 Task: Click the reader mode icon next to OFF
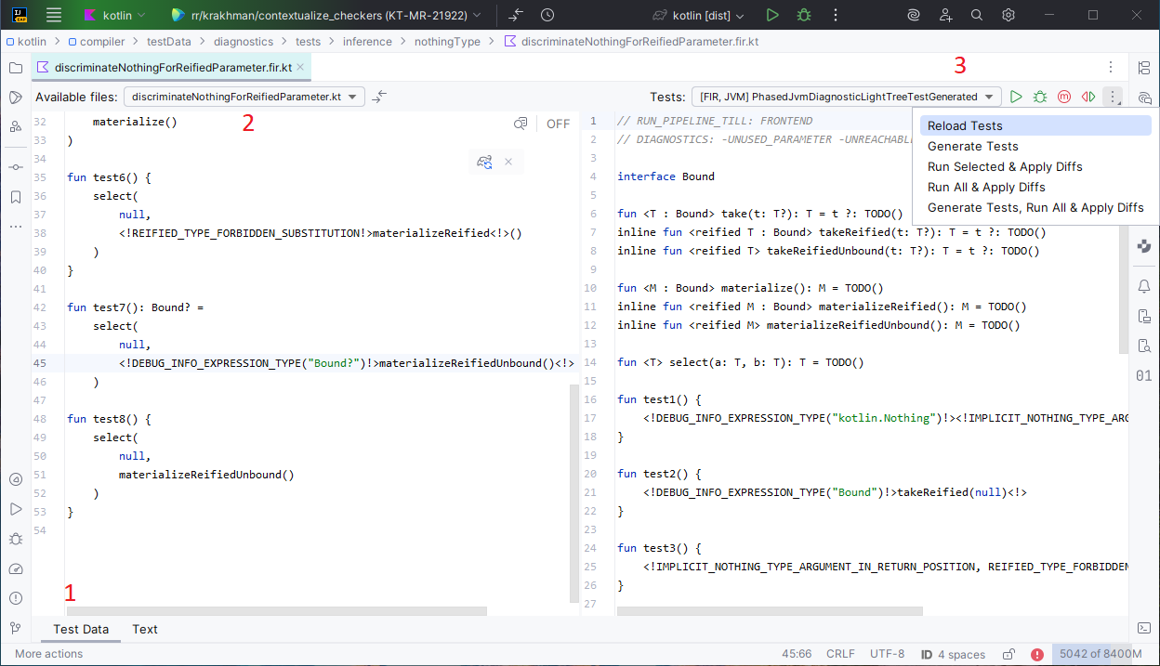coord(521,124)
